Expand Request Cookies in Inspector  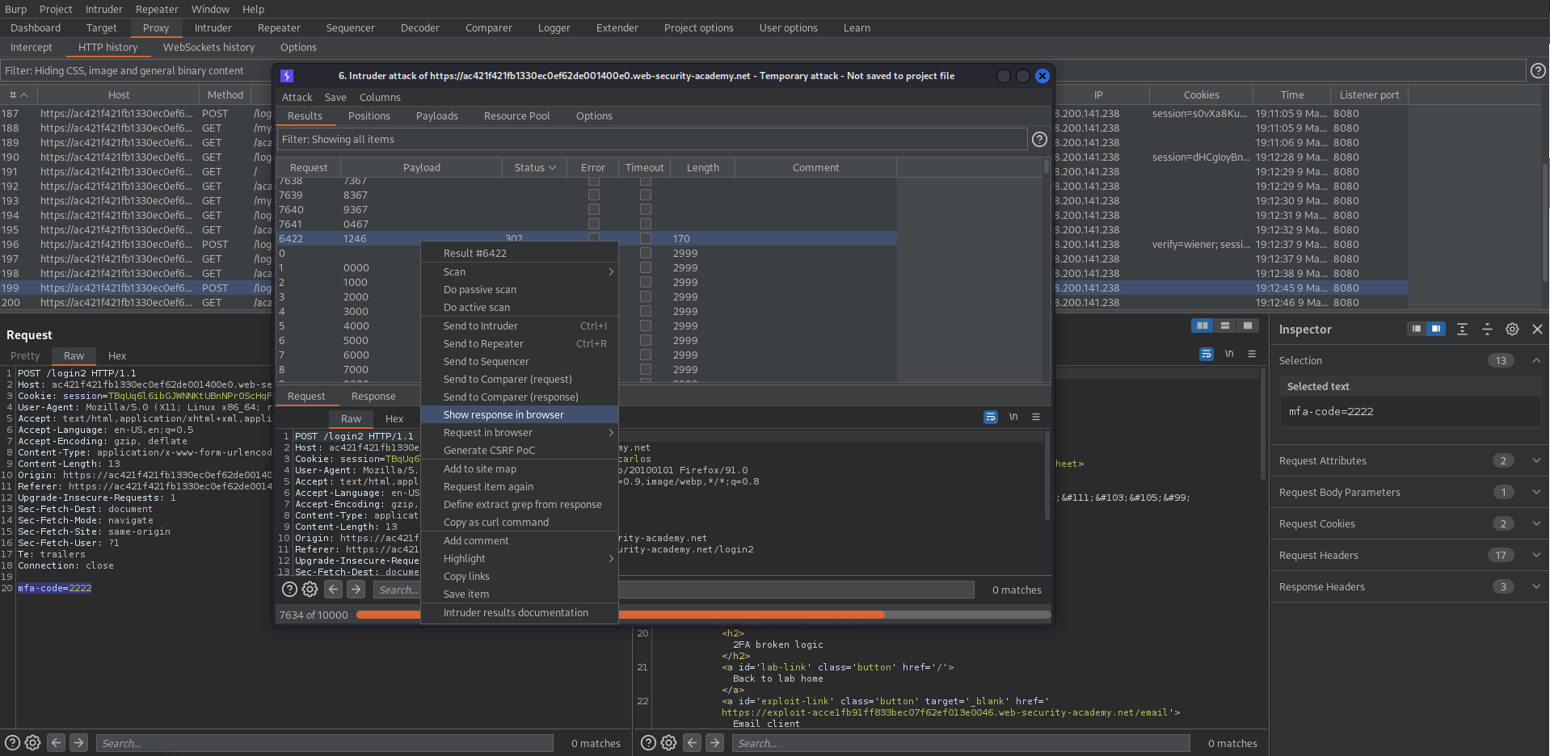(1536, 523)
